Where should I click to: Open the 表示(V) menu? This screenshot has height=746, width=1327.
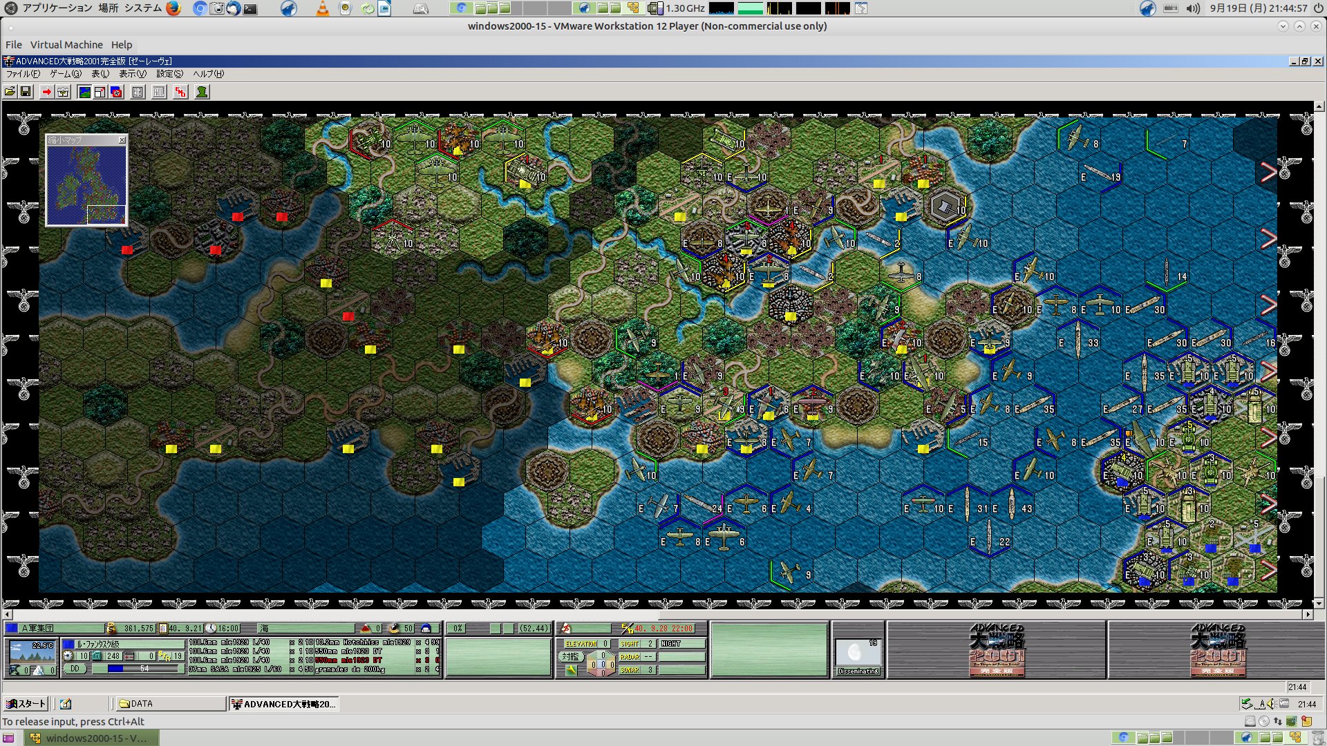point(133,74)
